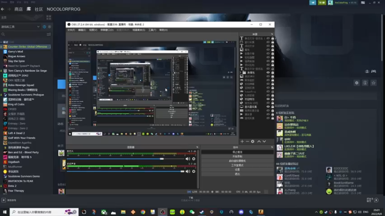Open the Windows Start menu
Screen dimensions: 385x216
(x=5, y=212)
